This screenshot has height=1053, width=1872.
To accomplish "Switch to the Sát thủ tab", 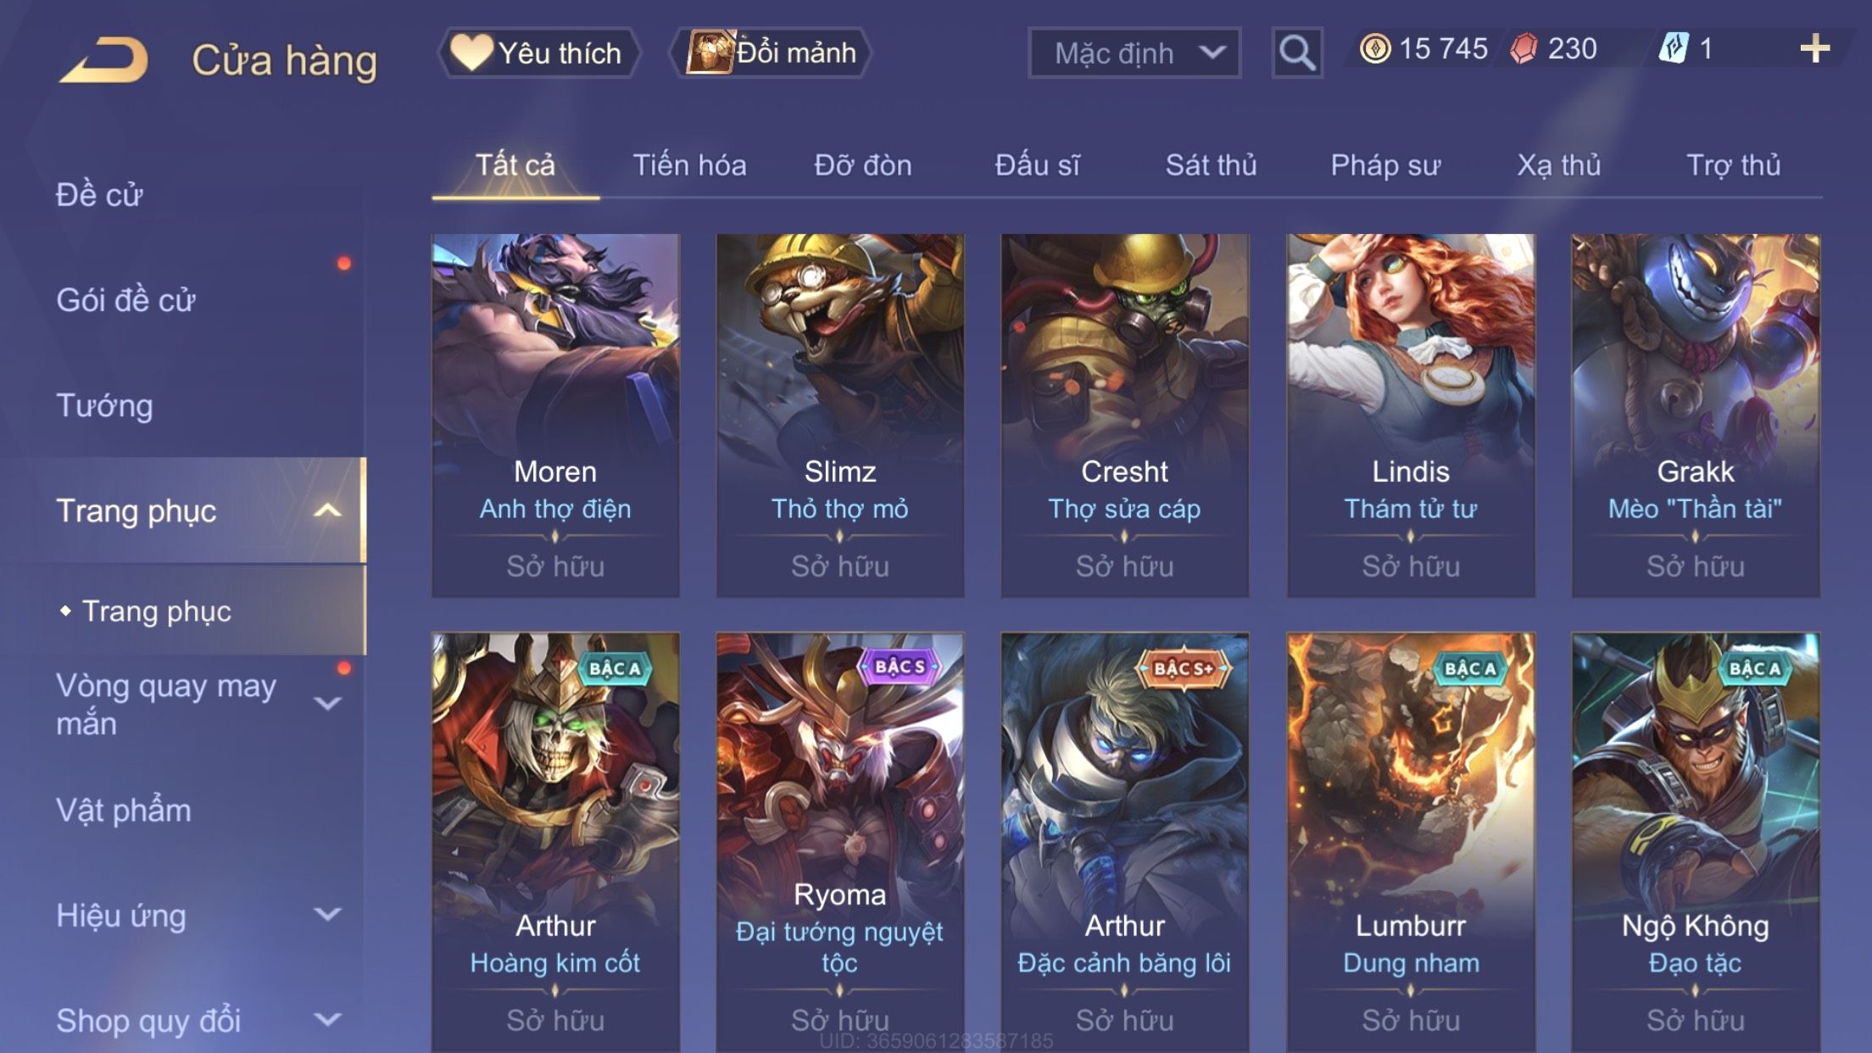I will (x=1211, y=164).
